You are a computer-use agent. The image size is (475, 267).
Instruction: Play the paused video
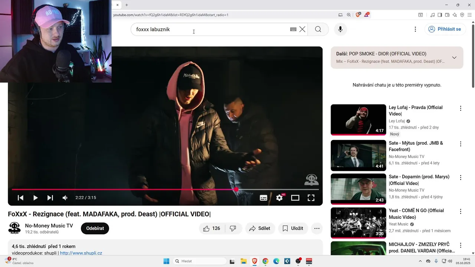pyautogui.click(x=35, y=198)
